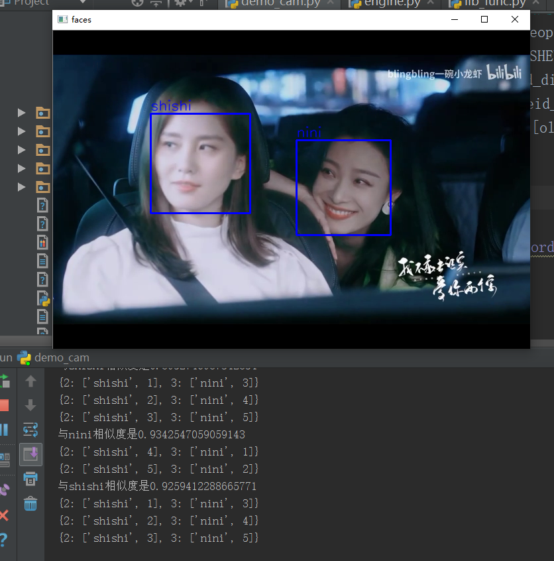Toggle soft-wrap in the console
This screenshot has height=561, width=554.
30,430
